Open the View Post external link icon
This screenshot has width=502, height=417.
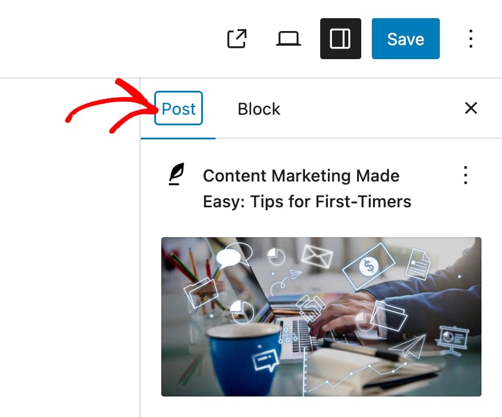pyautogui.click(x=237, y=39)
